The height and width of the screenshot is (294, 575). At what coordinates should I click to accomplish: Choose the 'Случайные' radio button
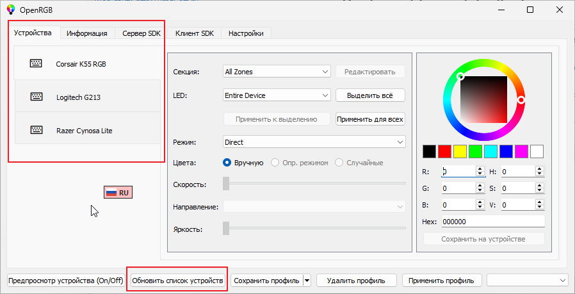(x=339, y=163)
